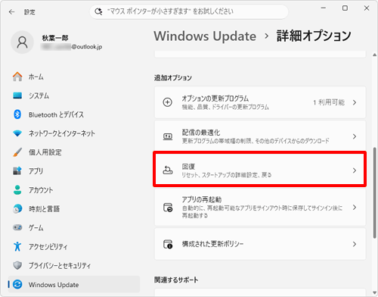This screenshot has width=378, height=297.
Task: Click the 個人用設定 paintbrush icon
Action: click(17, 152)
